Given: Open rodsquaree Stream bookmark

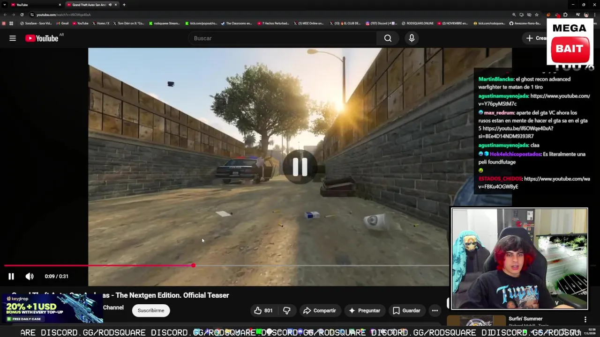Looking at the screenshot, I should point(164,23).
